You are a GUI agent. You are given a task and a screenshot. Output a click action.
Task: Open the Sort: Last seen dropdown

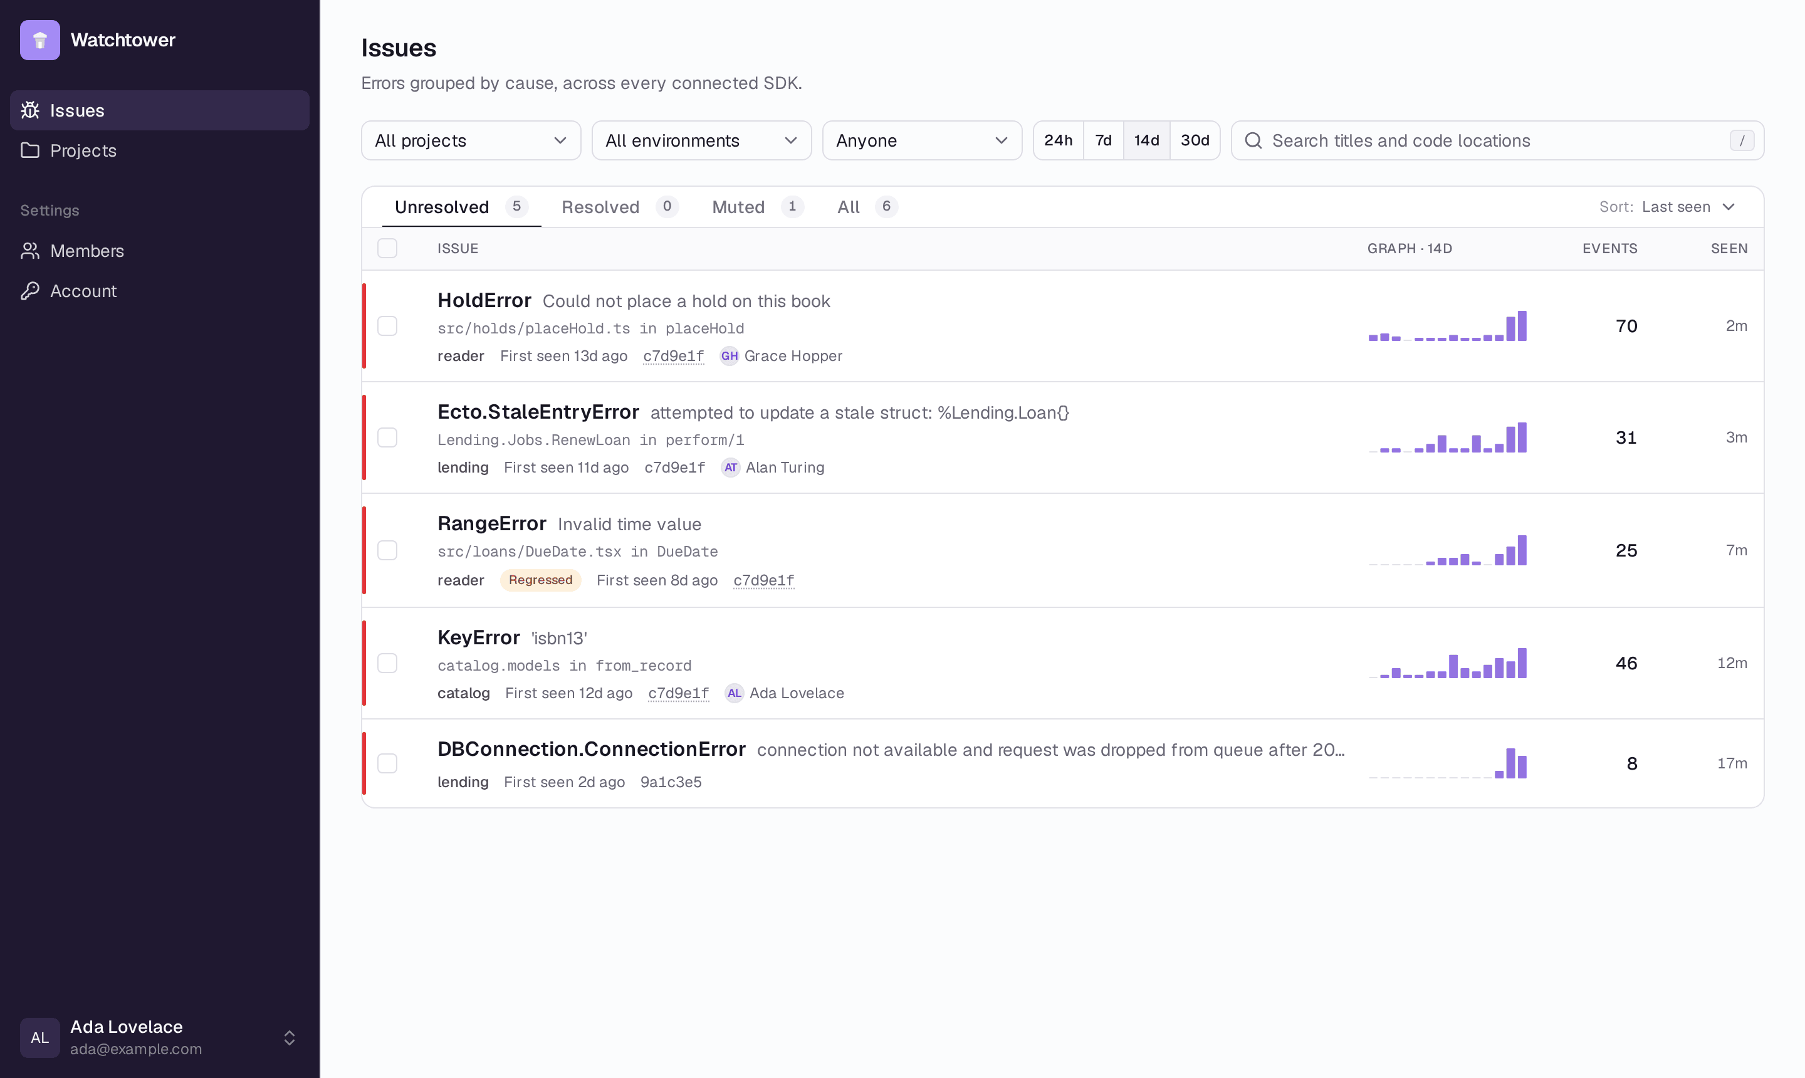pyautogui.click(x=1668, y=207)
